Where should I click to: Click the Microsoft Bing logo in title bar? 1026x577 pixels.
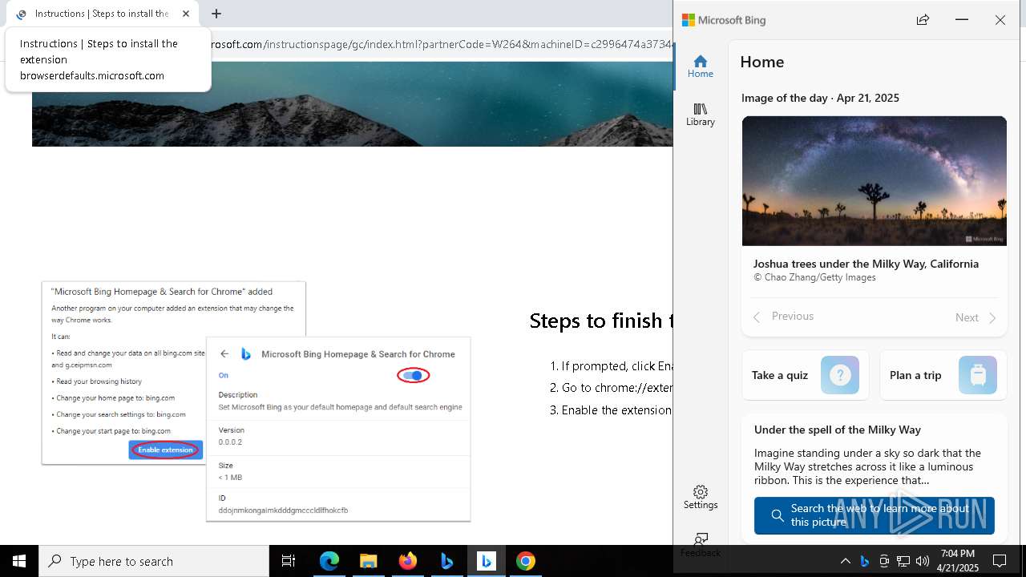point(724,20)
